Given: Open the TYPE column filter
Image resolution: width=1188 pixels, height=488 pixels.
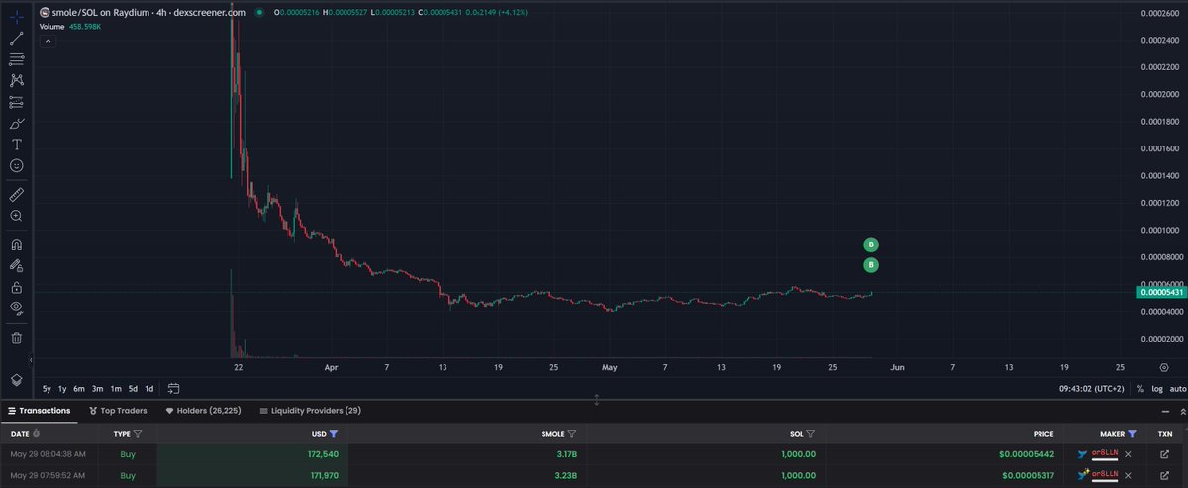Looking at the screenshot, I should 138,434.
